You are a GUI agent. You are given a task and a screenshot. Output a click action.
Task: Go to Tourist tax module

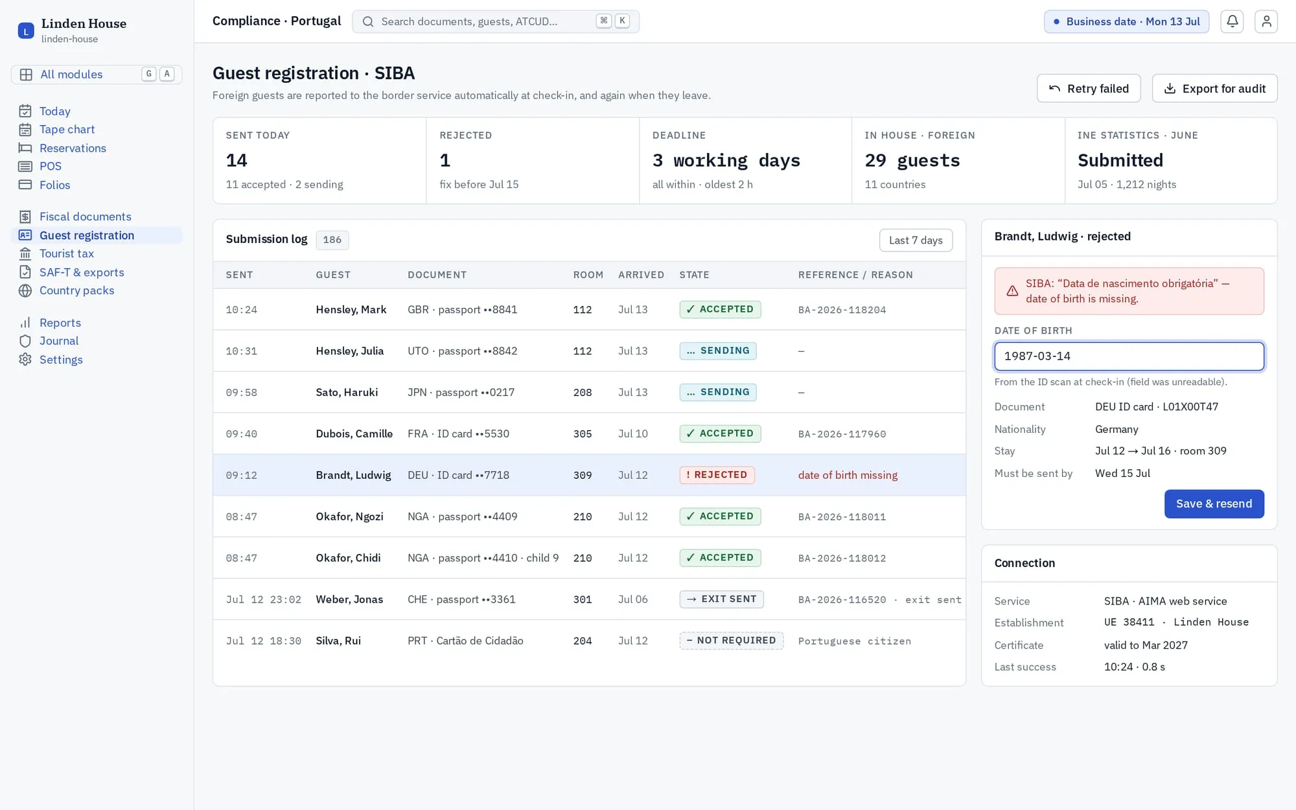click(97, 253)
